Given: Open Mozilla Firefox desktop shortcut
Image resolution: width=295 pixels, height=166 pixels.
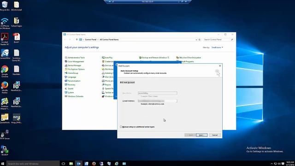Looking at the screenshot, I should (5, 87).
